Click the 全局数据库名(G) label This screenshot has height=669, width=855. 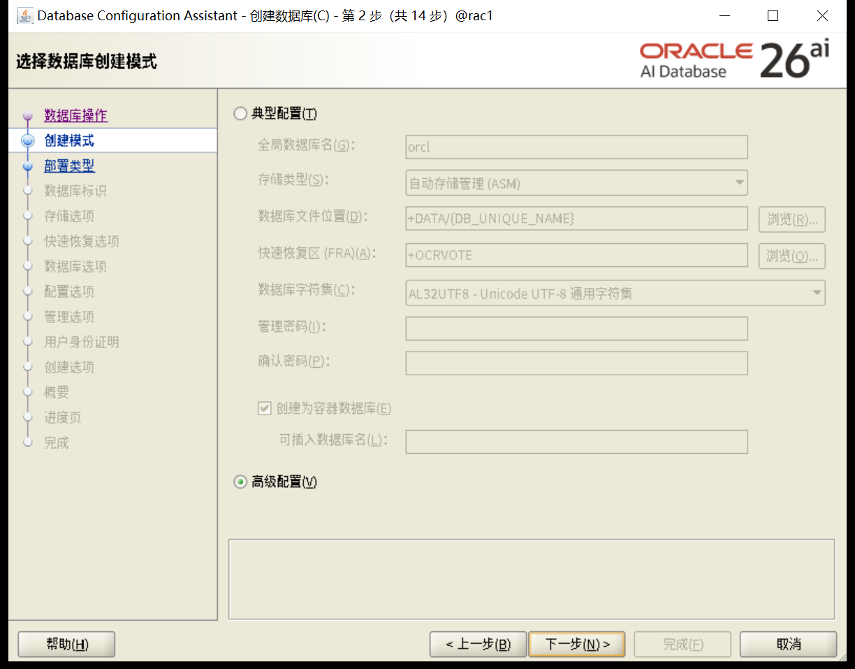[x=306, y=145]
